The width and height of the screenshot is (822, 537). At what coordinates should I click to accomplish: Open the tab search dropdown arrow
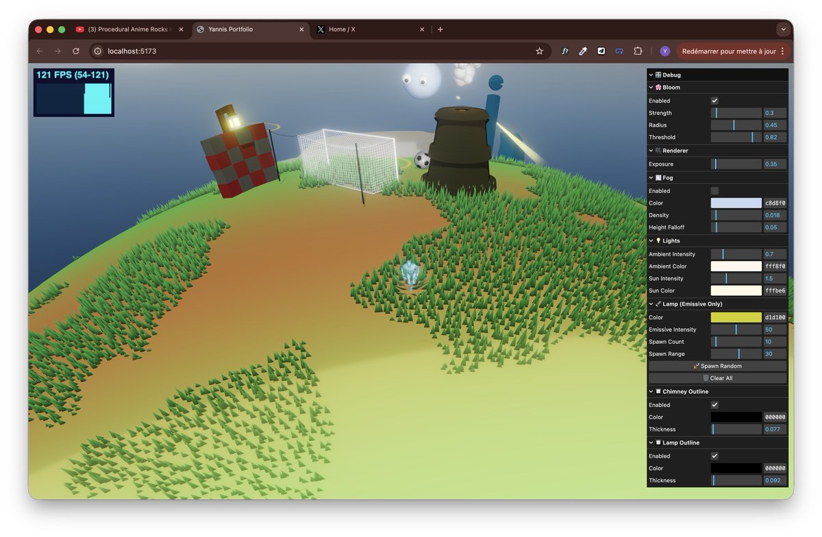tap(783, 29)
